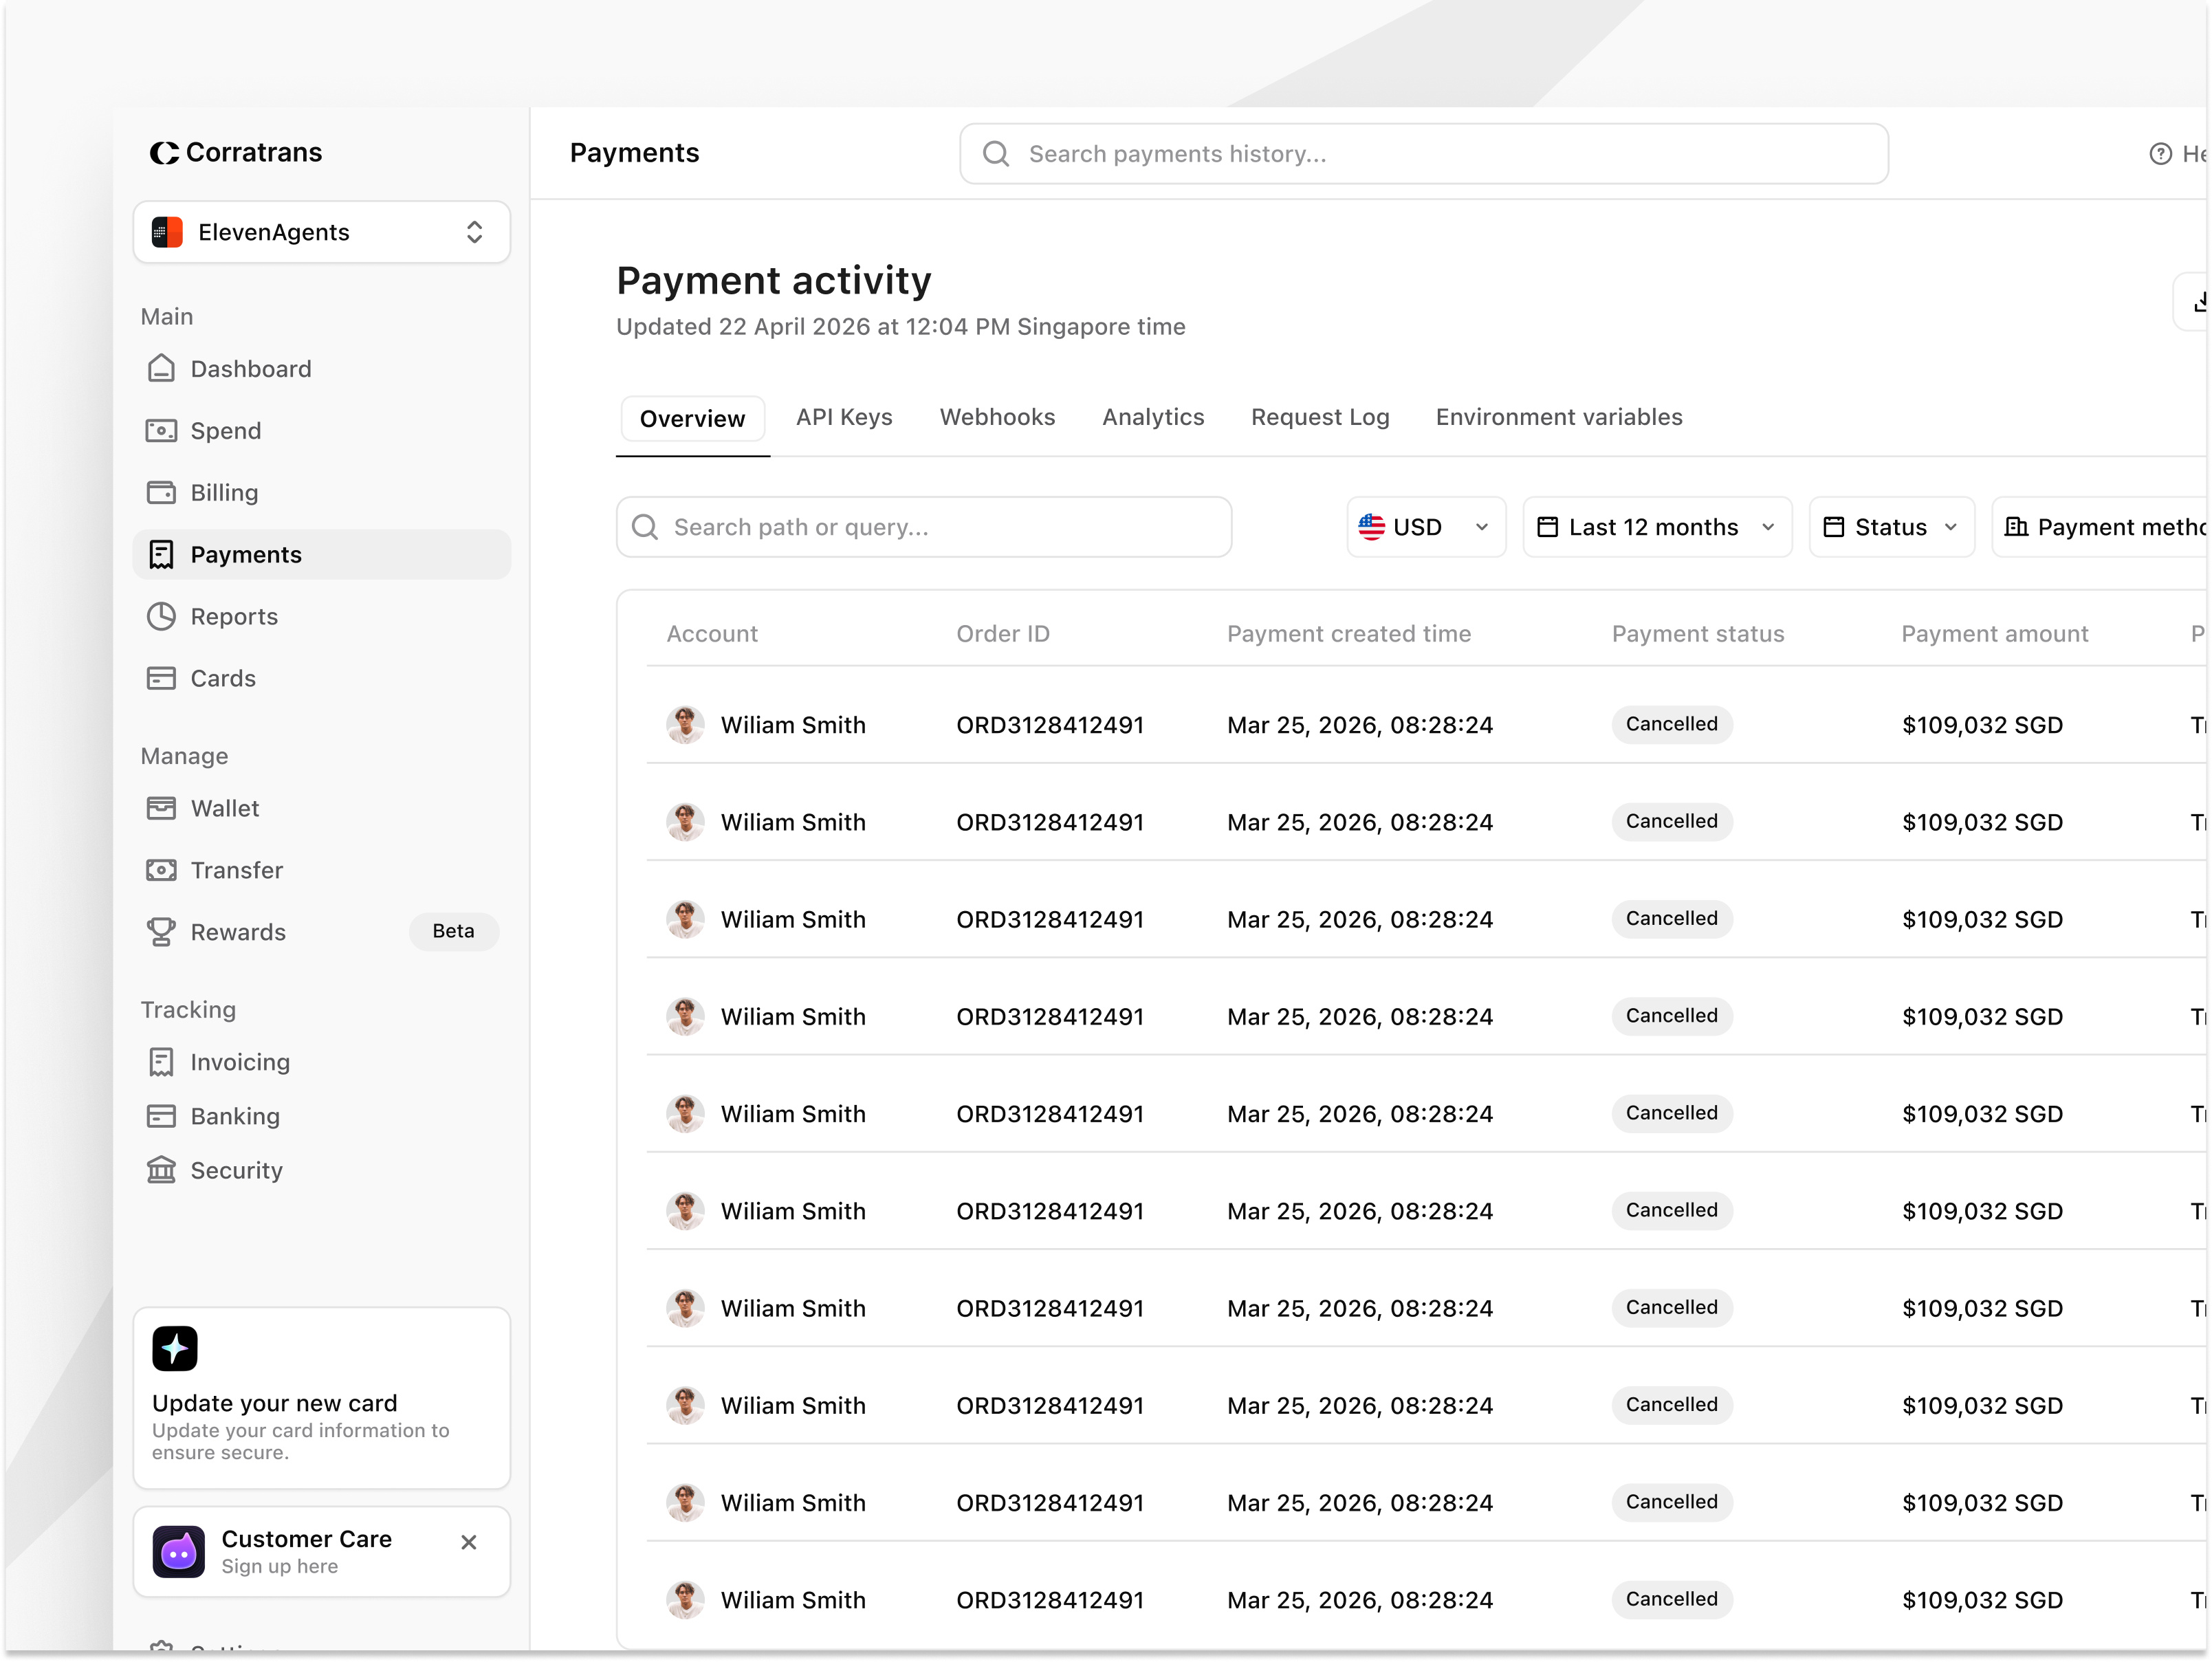Click the sparkle icon on update card
2212x1662 pixels.
[175, 1349]
